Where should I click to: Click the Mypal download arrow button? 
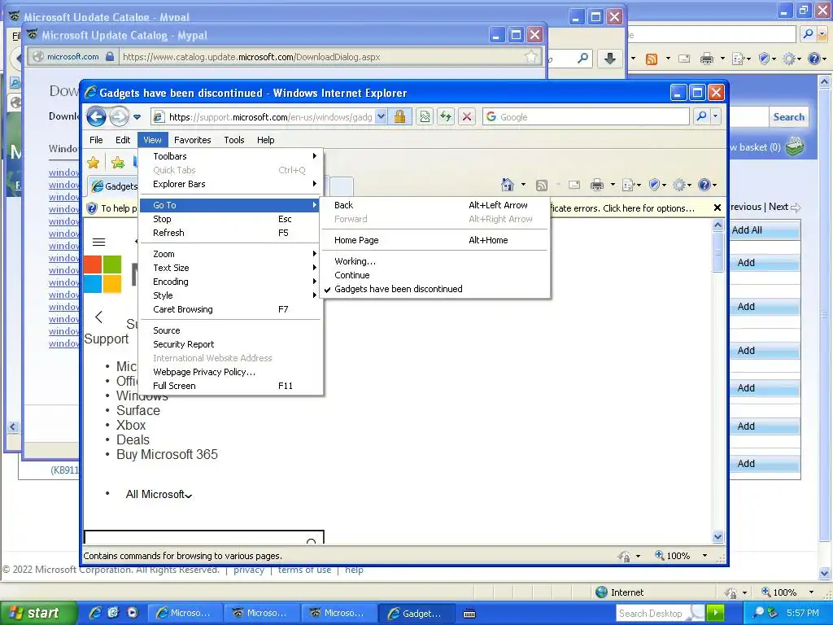pos(610,59)
